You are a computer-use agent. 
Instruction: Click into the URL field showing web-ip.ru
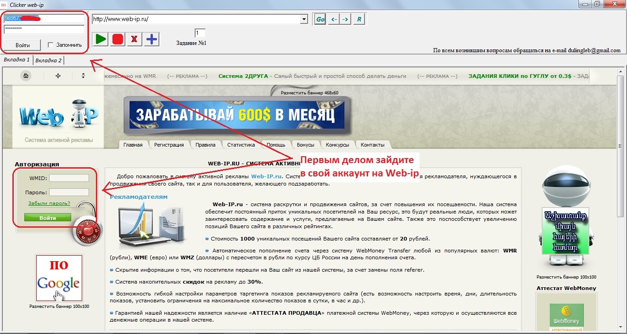point(196,19)
